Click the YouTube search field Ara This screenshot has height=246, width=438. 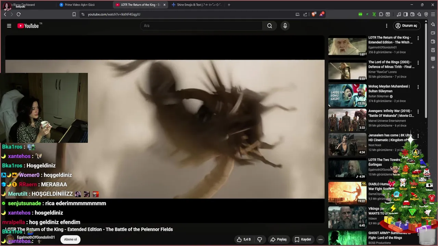pos(201,26)
